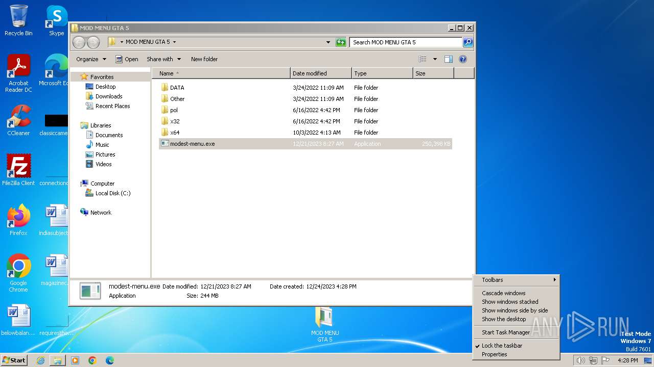
Task: Select Local Disk (C:)
Action: coord(108,193)
